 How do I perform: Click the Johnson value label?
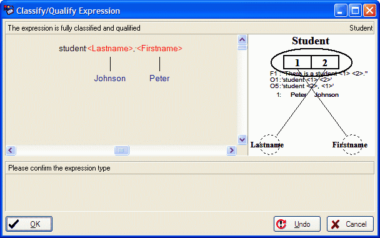pos(110,78)
